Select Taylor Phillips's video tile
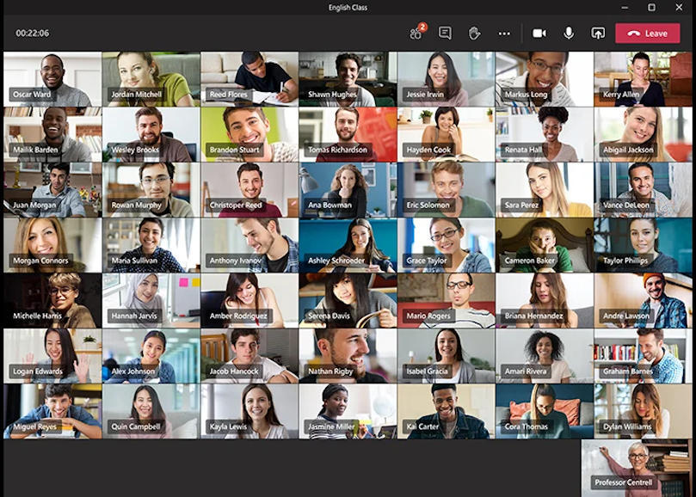 coord(644,245)
